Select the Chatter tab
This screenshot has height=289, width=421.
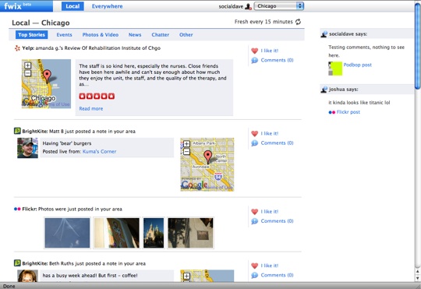[161, 34]
